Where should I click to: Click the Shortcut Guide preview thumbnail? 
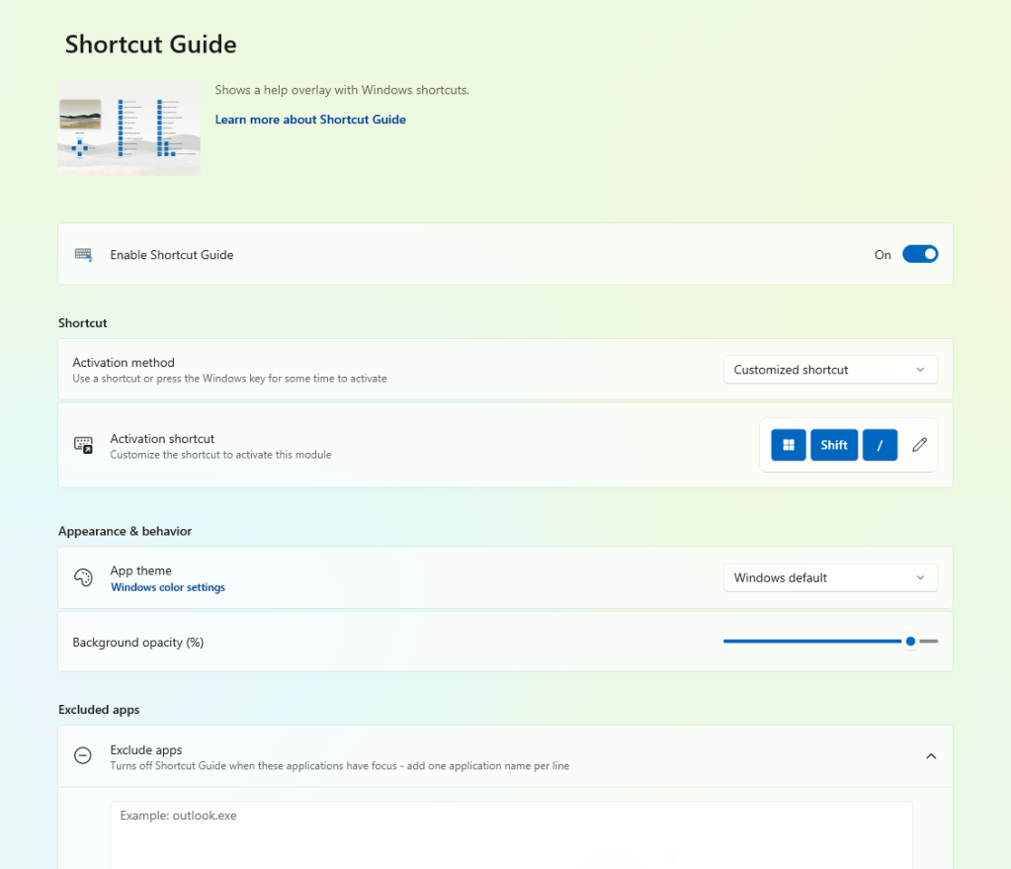128,128
